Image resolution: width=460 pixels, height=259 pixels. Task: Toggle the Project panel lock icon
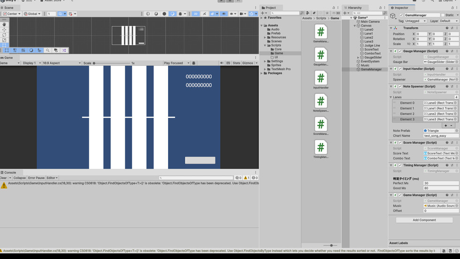click(x=334, y=8)
